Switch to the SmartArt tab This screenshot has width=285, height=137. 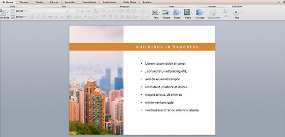point(70,2)
